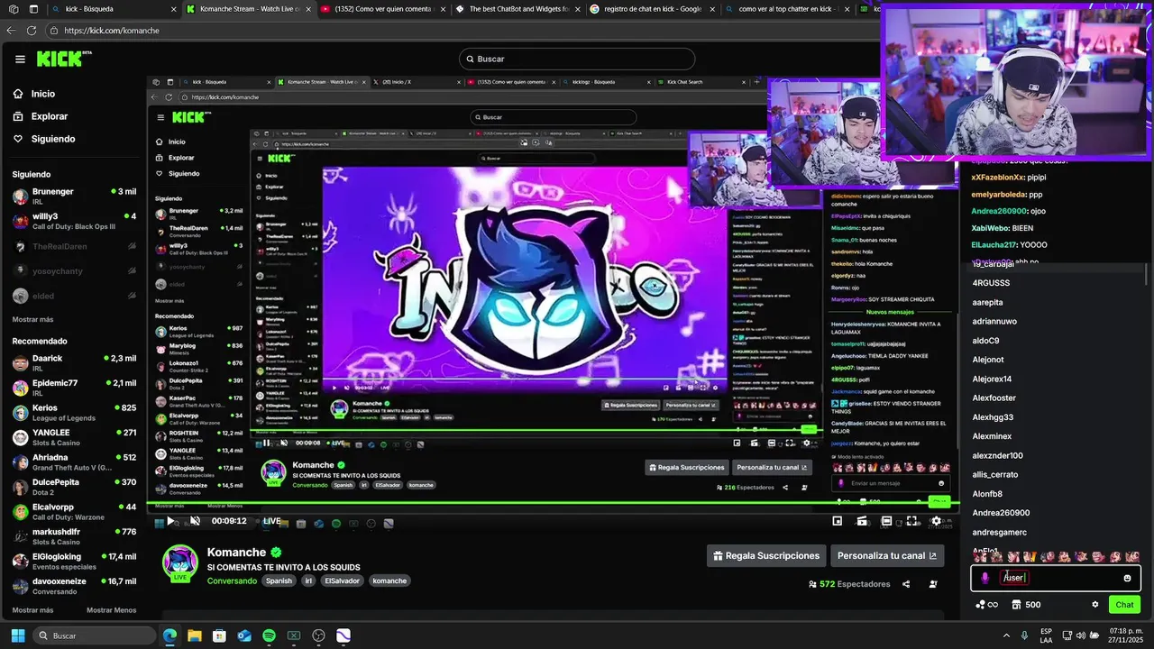Click the chat message input field

1056,578
